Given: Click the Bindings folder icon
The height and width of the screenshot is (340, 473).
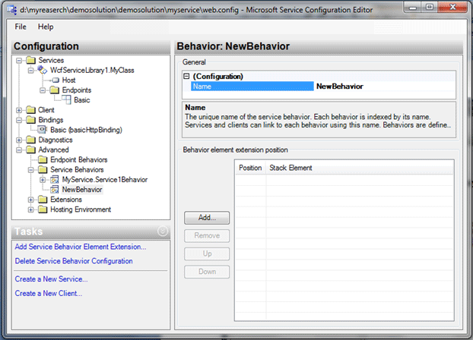Looking at the screenshot, I should coord(30,120).
